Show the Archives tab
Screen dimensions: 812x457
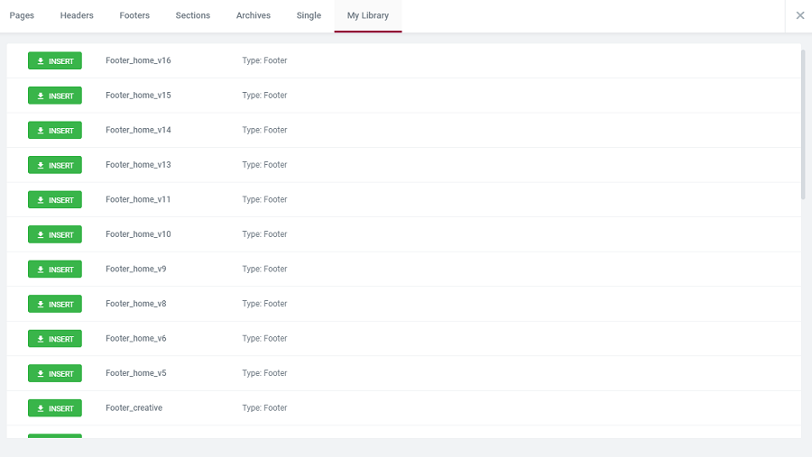pos(254,15)
